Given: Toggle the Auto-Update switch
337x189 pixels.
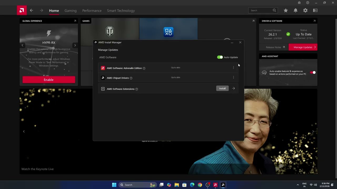Looking at the screenshot, I should pyautogui.click(x=220, y=57).
